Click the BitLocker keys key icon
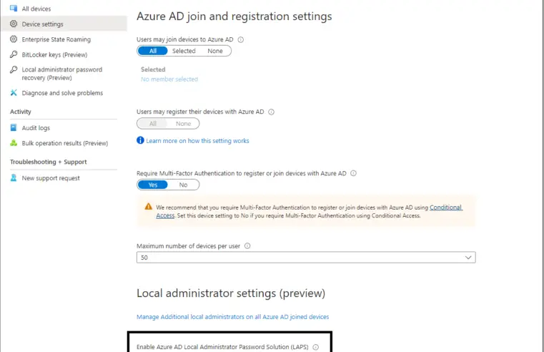Screen dimensions: 544x352 14,54
